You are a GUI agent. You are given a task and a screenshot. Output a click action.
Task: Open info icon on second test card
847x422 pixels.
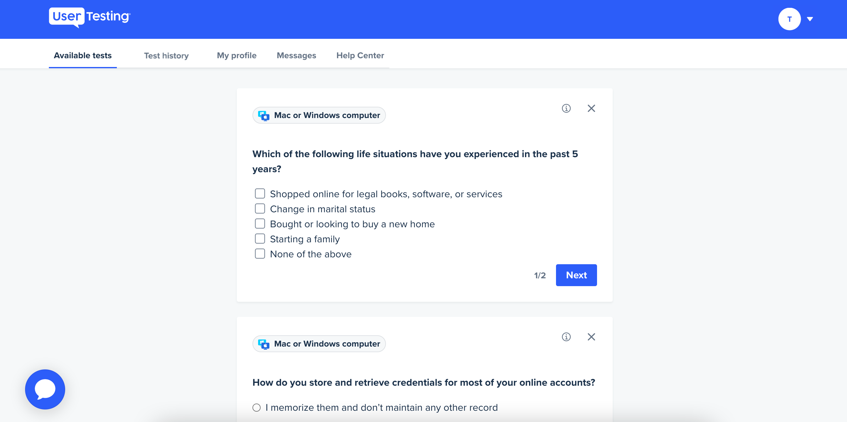(566, 337)
